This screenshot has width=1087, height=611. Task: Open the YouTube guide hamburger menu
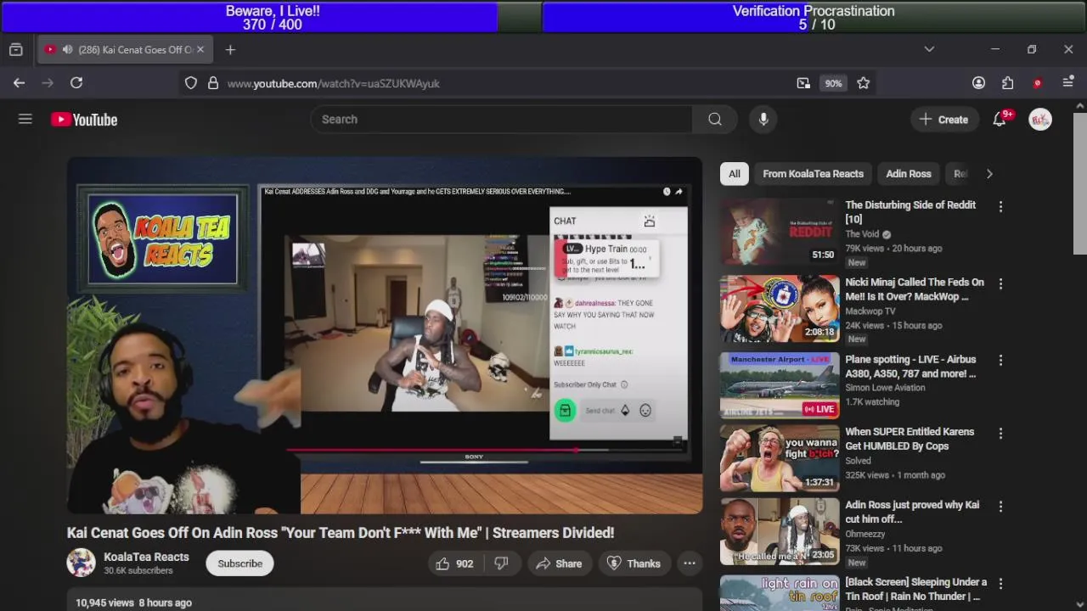[x=25, y=120]
